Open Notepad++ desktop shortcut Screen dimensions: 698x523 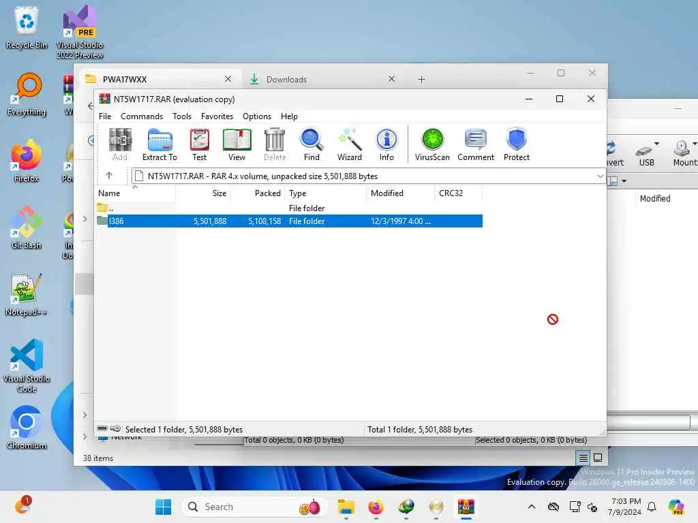coord(27,294)
